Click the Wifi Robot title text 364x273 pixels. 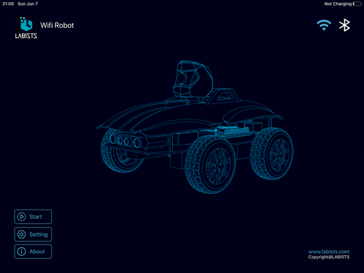point(57,25)
